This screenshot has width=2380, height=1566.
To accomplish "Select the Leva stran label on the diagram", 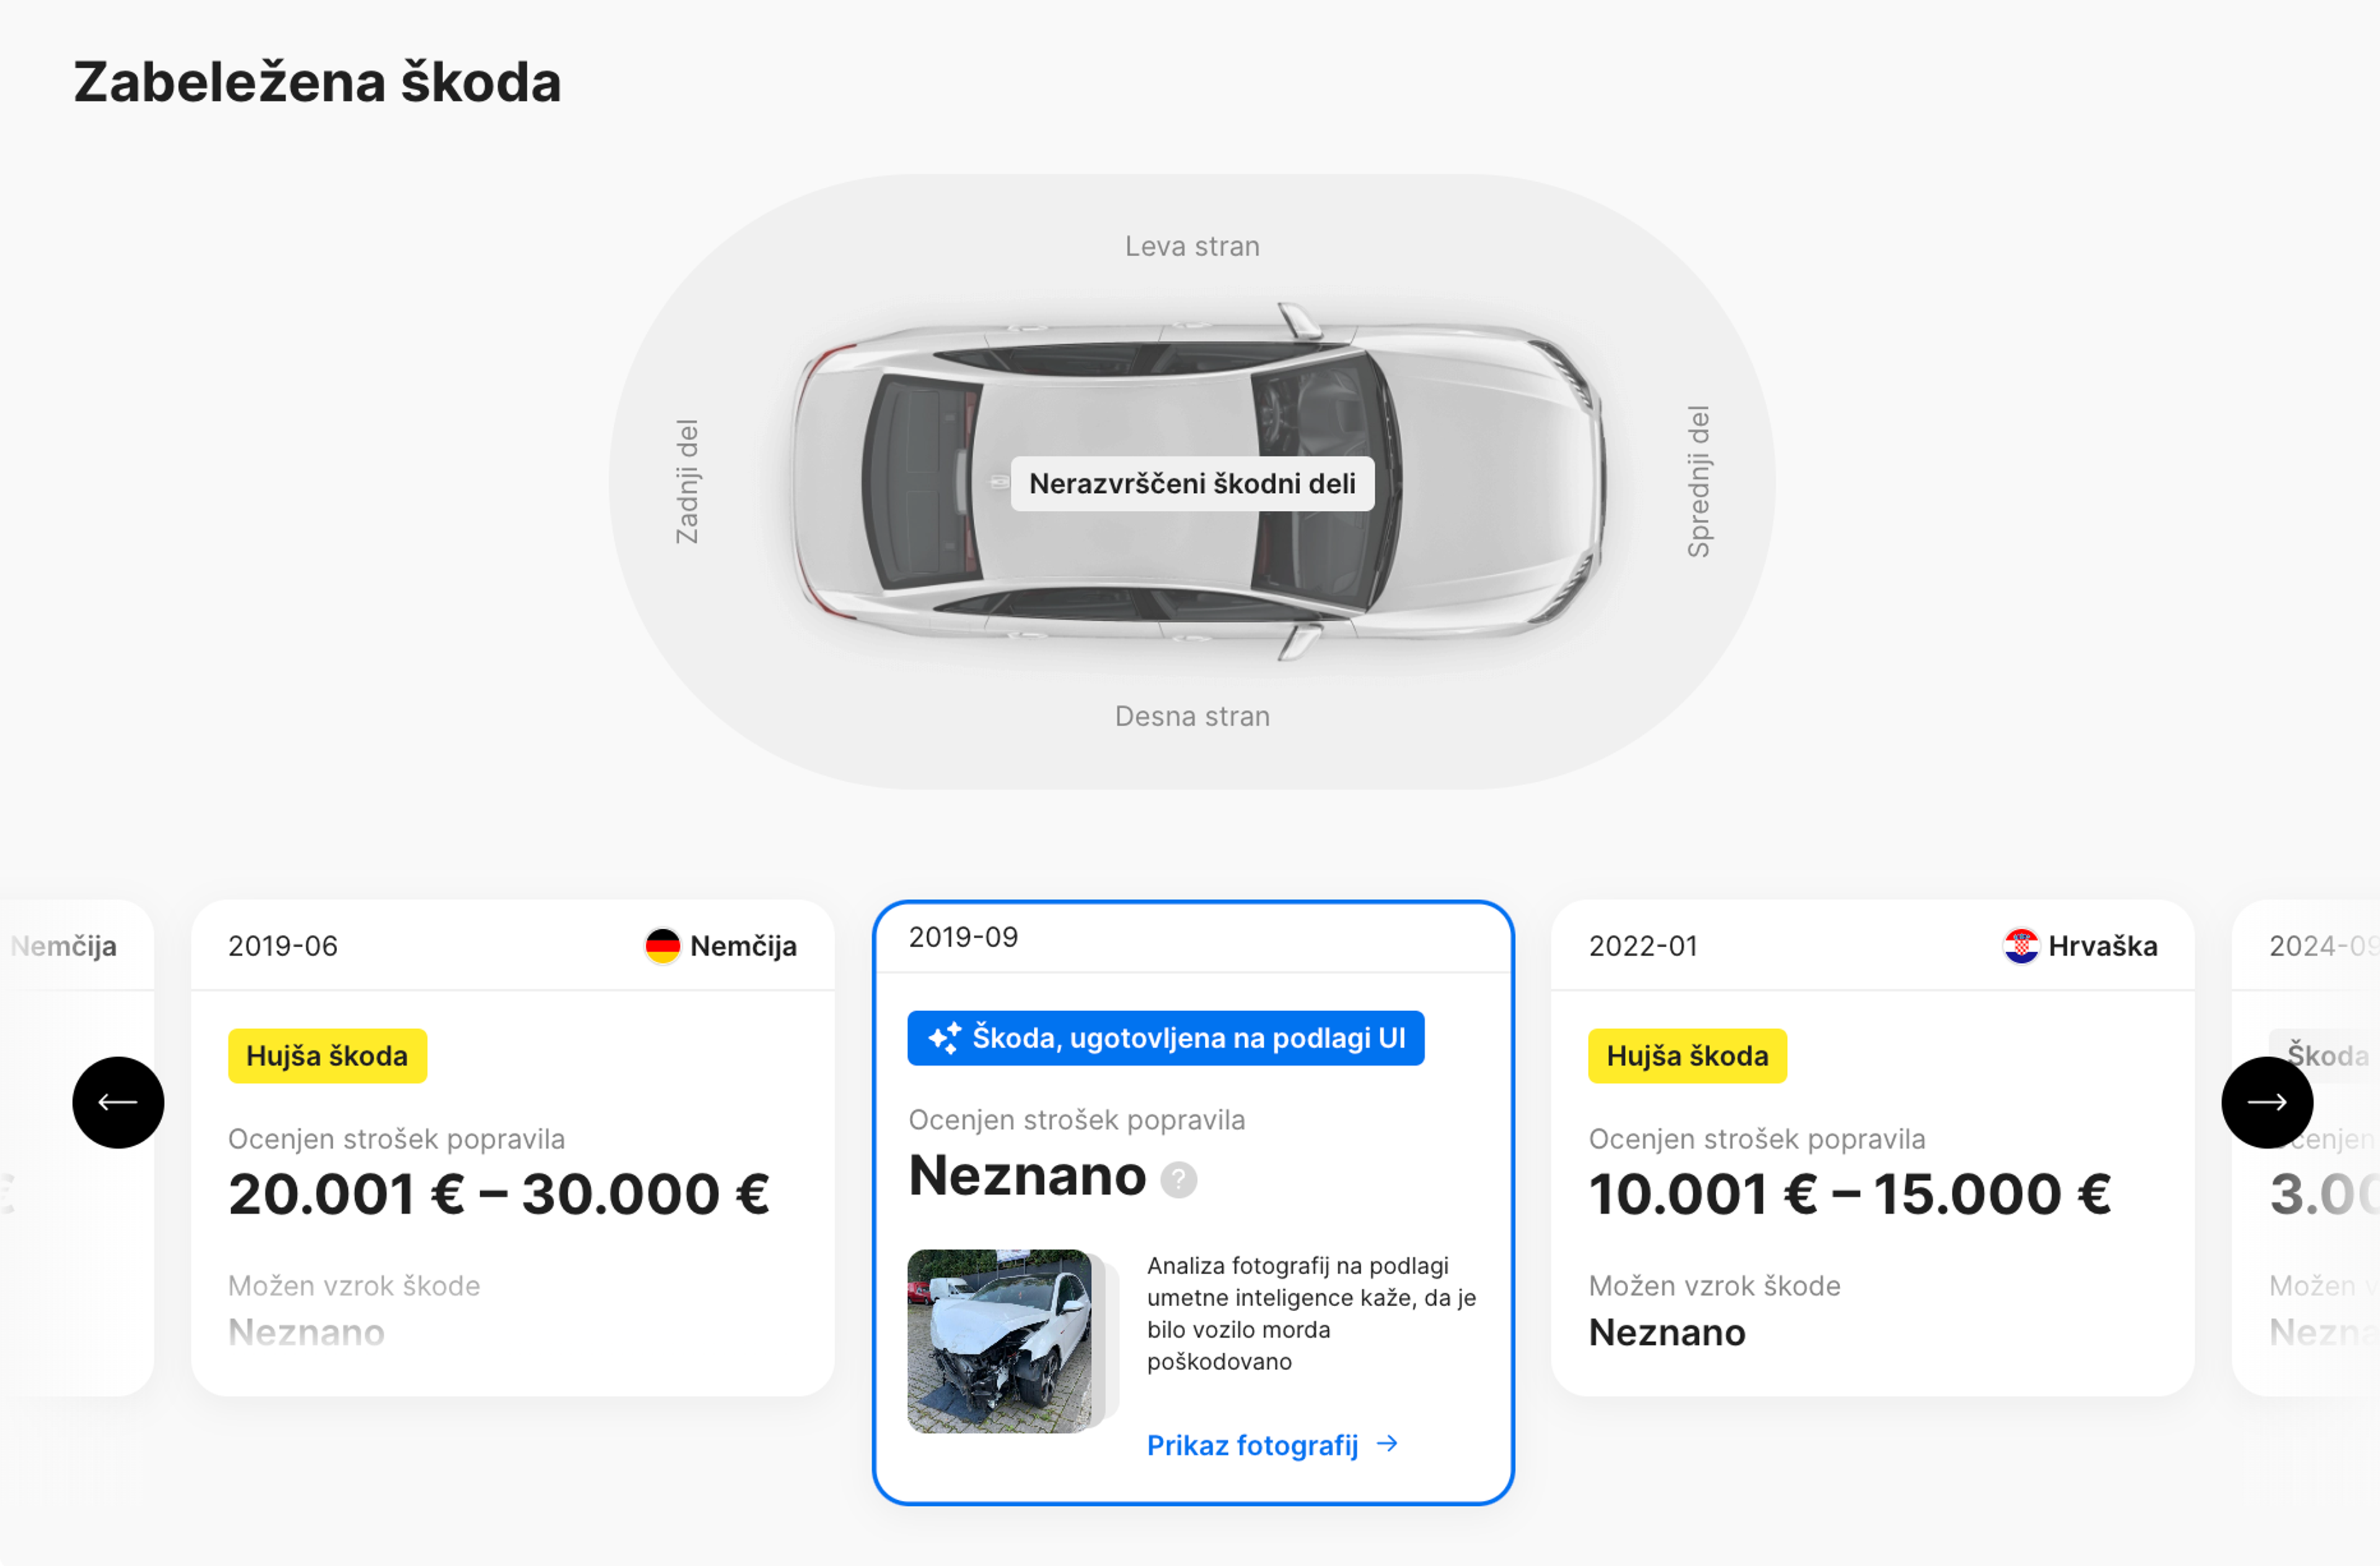I will 1192,246.
